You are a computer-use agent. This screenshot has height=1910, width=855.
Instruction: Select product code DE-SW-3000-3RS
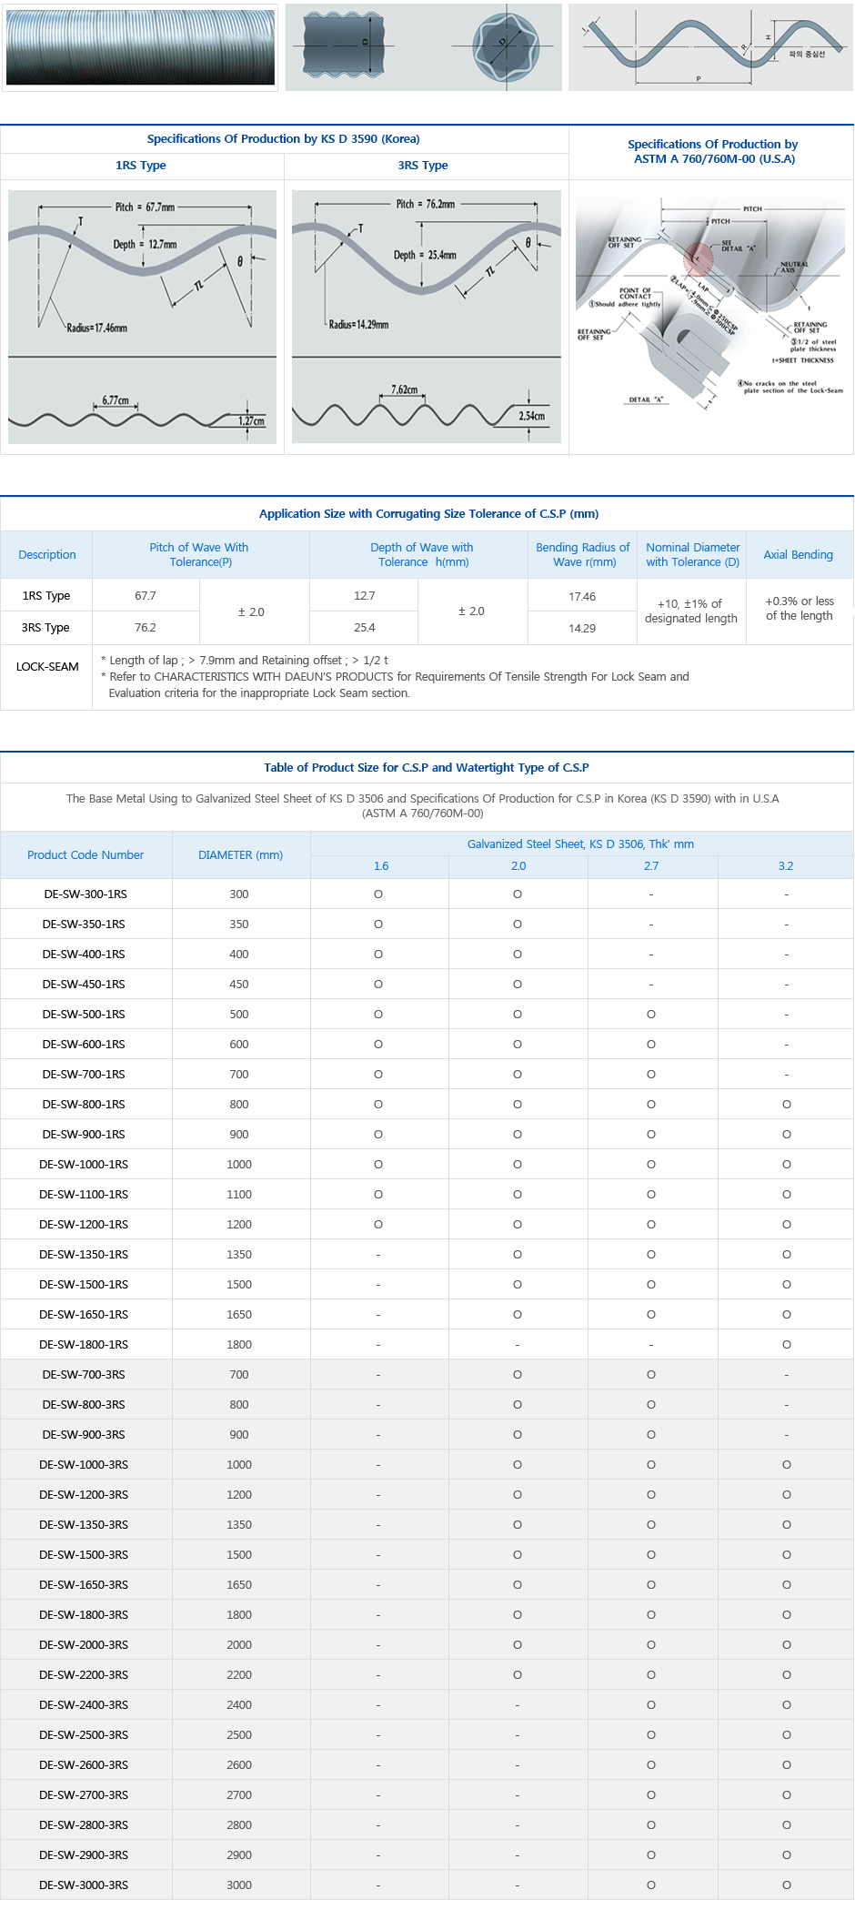click(x=84, y=1885)
